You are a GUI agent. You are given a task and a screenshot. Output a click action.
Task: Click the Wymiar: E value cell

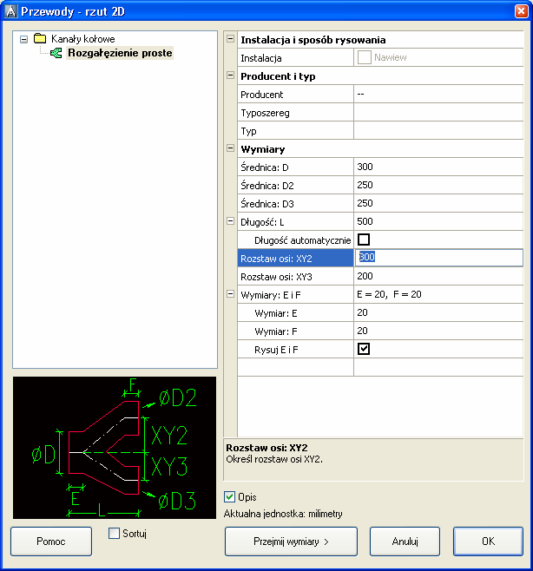tap(438, 312)
